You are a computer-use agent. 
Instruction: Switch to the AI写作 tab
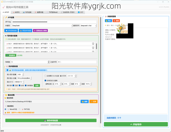(x=6, y=12)
